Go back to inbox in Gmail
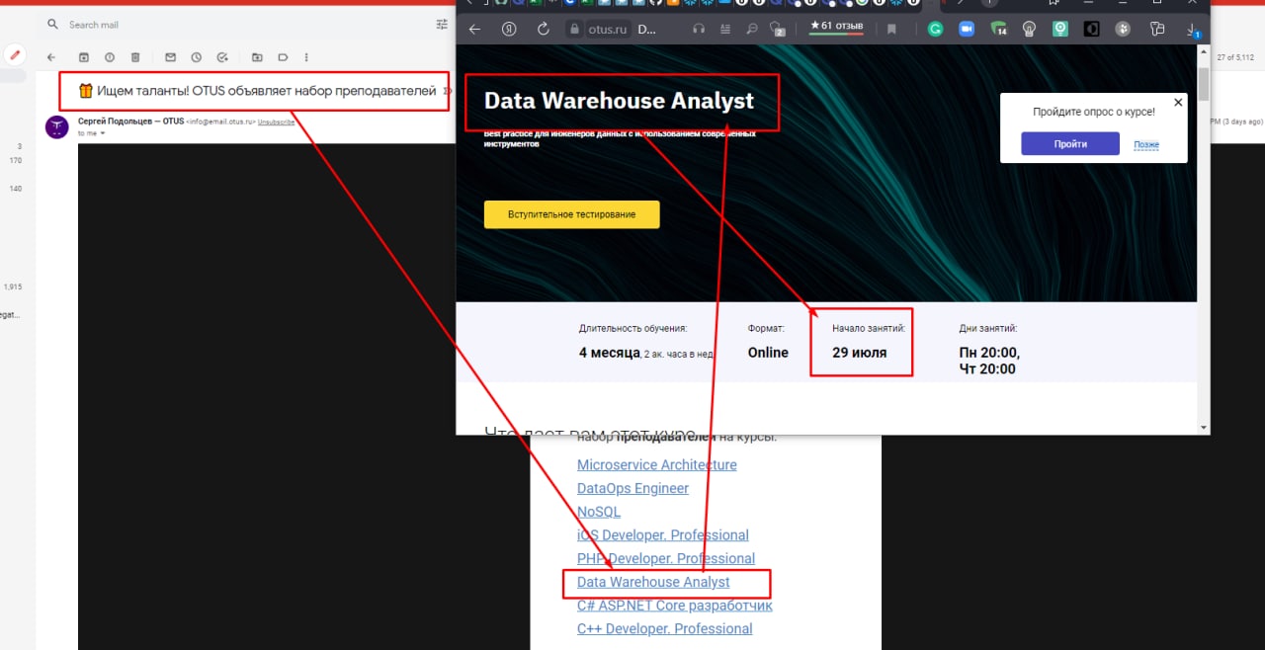Image resolution: width=1265 pixels, height=650 pixels. tap(51, 57)
